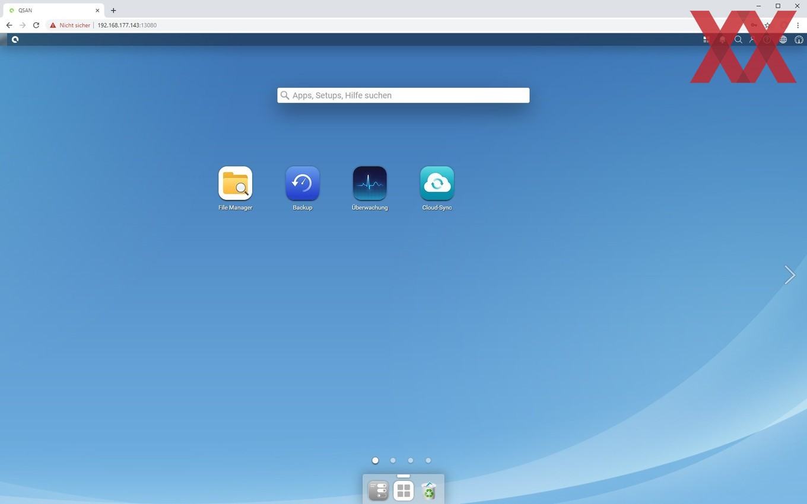Launch the Backup app
The image size is (807, 504).
tap(303, 183)
